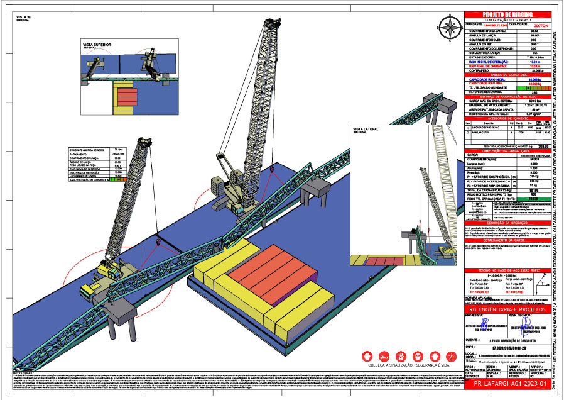Click the TENSÃO NO CABO DE AÇO header
This screenshot has width=564, height=400.
coord(507,270)
